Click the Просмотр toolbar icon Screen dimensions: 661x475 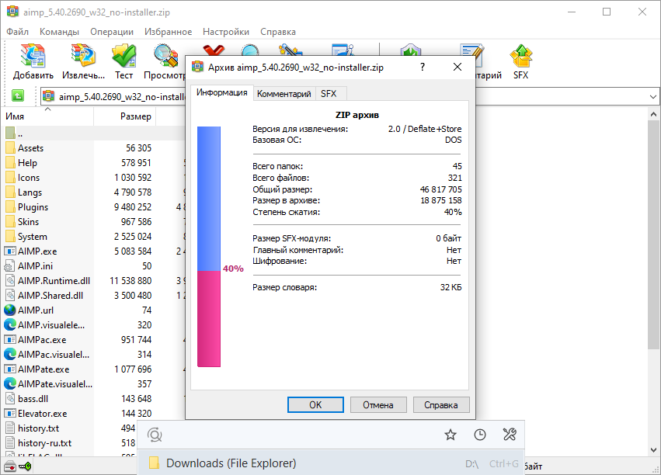pyautogui.click(x=165, y=56)
